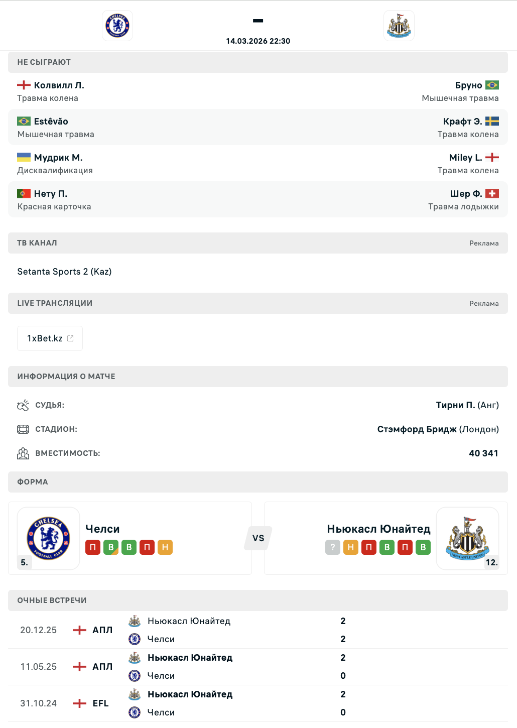The width and height of the screenshot is (517, 728).
Task: Click Newcastle's gray question mark form badge
Action: pos(333,547)
